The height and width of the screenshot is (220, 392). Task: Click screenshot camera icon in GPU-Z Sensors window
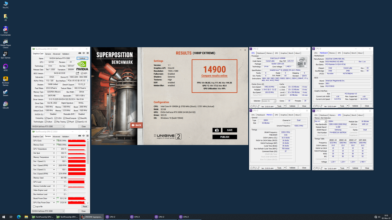click(80, 136)
